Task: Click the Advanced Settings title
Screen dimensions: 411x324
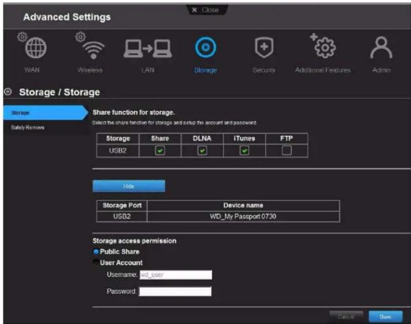Action: pos(67,17)
